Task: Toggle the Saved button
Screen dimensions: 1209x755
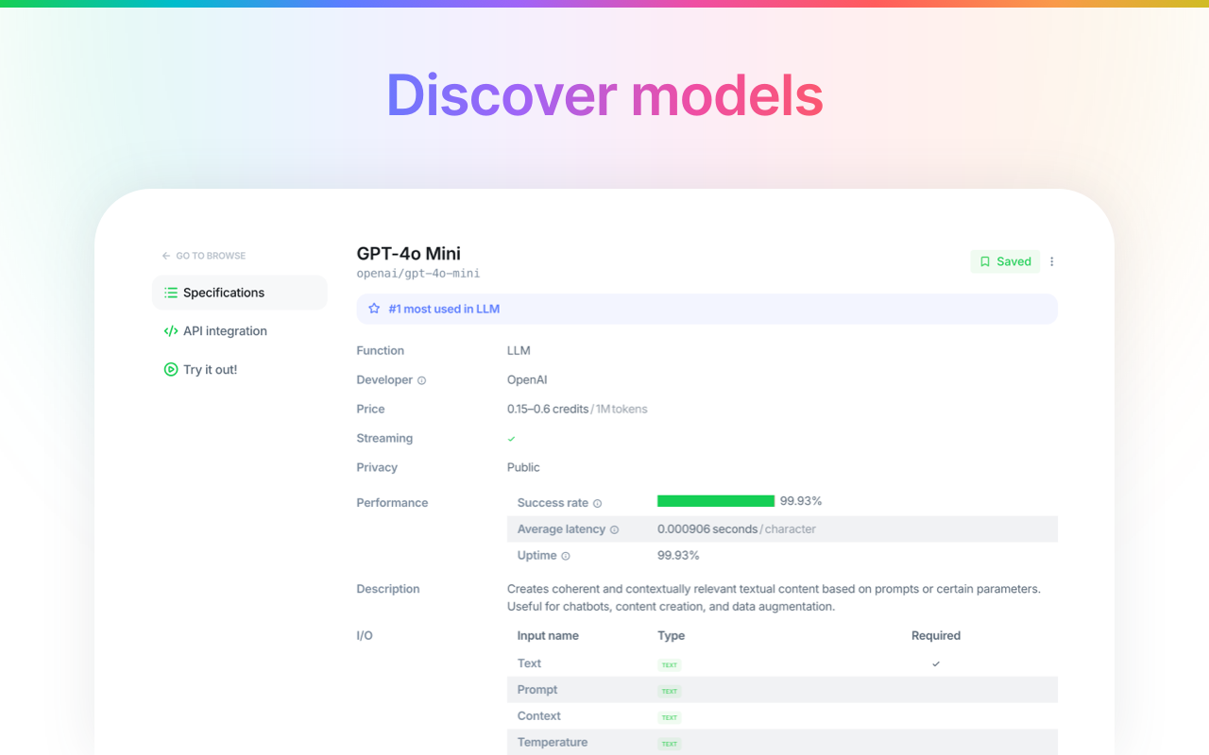Action: pyautogui.click(x=1005, y=261)
